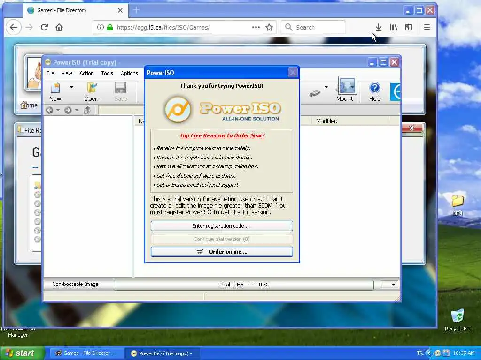481x360 pixels.
Task: Click the PowerISO up-folder icon
Action: [x=87, y=110]
